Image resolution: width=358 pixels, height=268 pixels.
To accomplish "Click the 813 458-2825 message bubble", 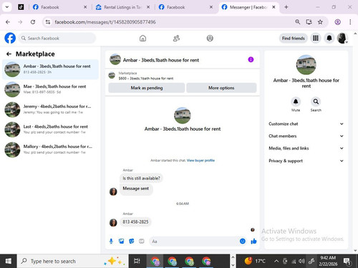I will [x=135, y=222].
